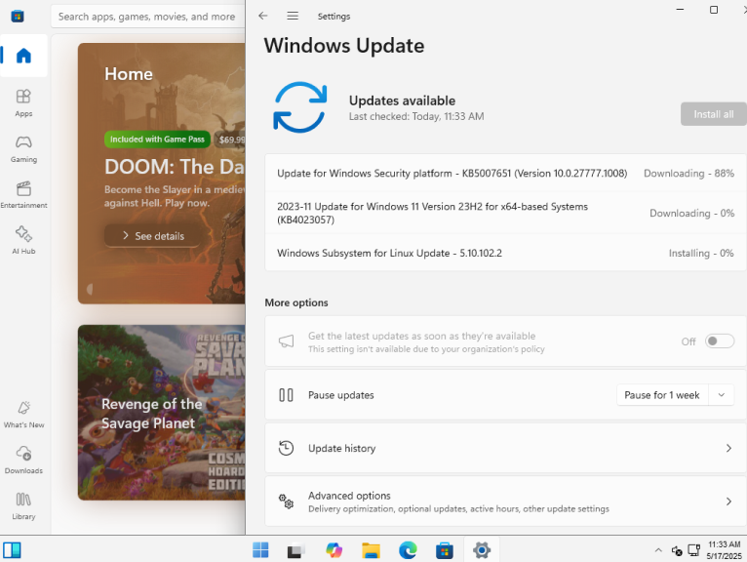Open Task View from taskbar
Screen dimensions: 747x562
pyautogui.click(x=296, y=551)
